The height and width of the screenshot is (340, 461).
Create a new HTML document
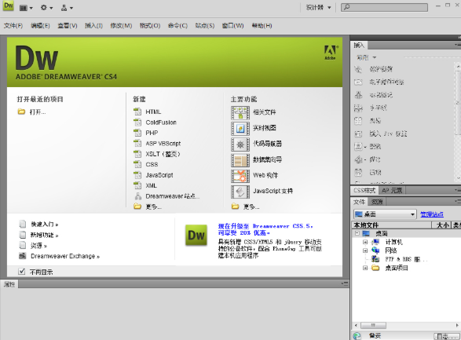pos(148,112)
